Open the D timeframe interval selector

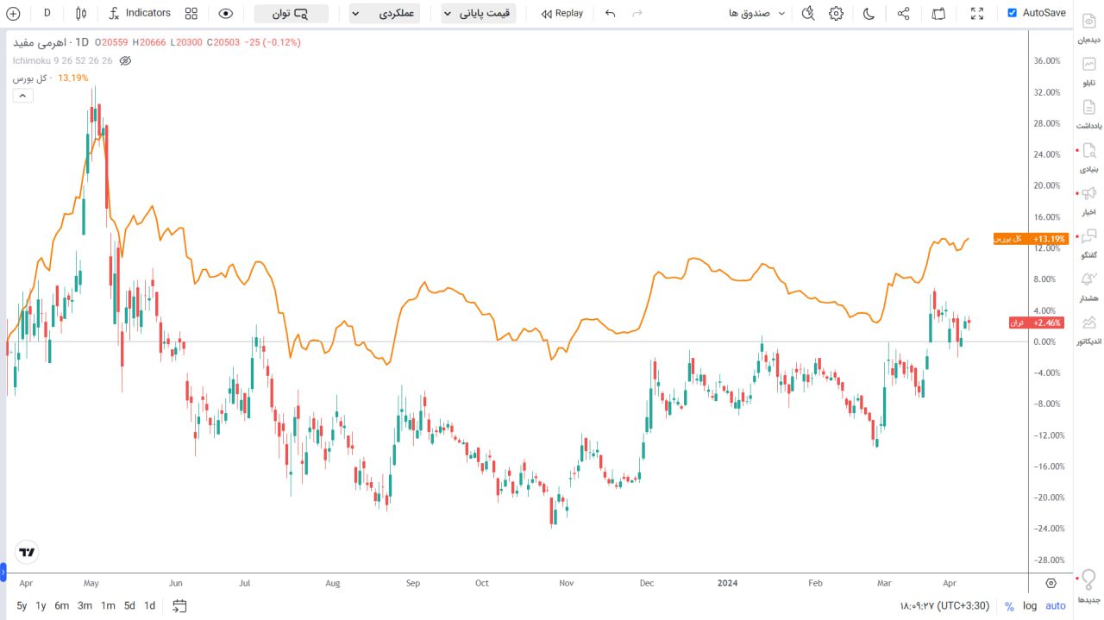(x=47, y=13)
